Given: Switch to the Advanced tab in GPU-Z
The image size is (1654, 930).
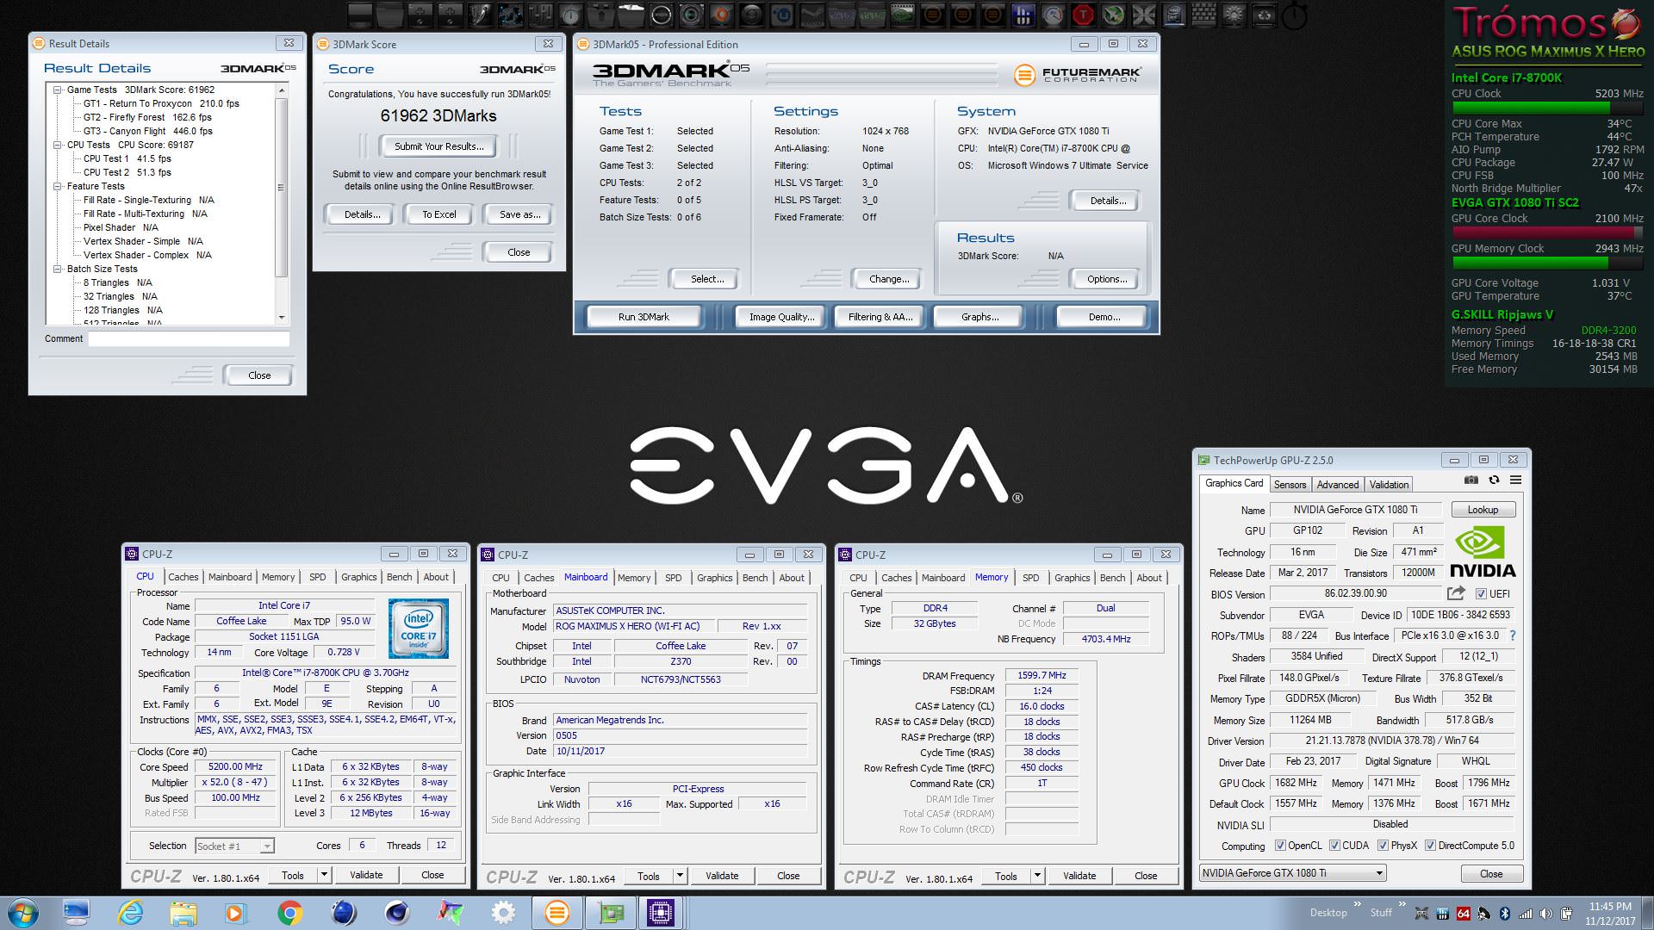Looking at the screenshot, I should pos(1337,485).
